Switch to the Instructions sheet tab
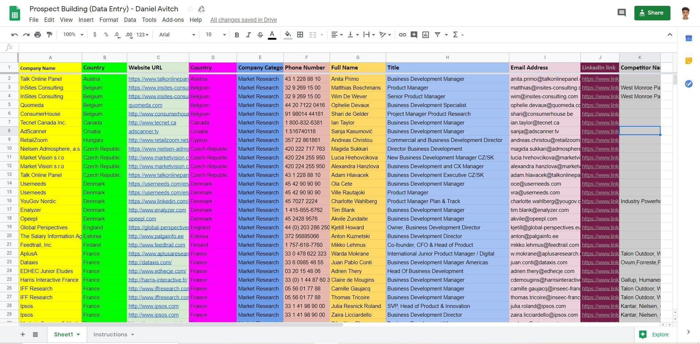 110,334
